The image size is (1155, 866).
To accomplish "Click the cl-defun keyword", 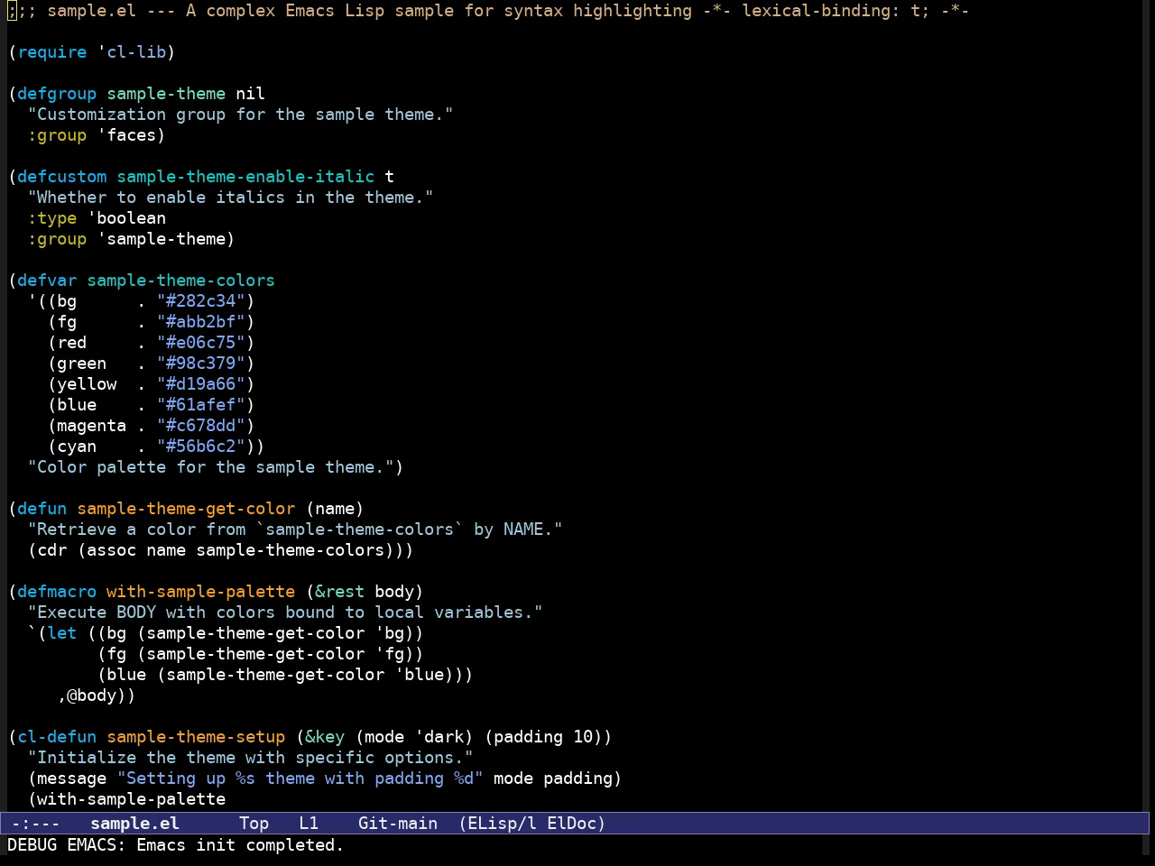I will tap(57, 737).
